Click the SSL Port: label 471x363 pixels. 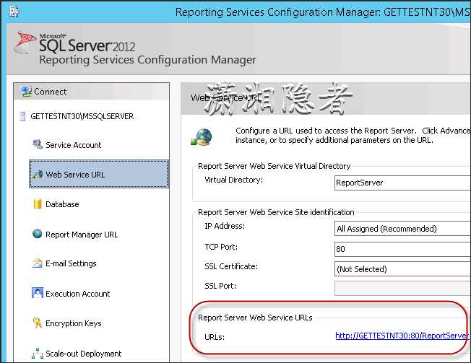click(220, 286)
